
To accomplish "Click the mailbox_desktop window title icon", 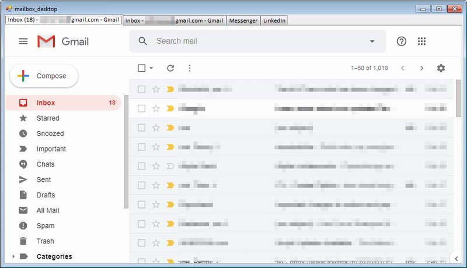I will tap(9, 9).
